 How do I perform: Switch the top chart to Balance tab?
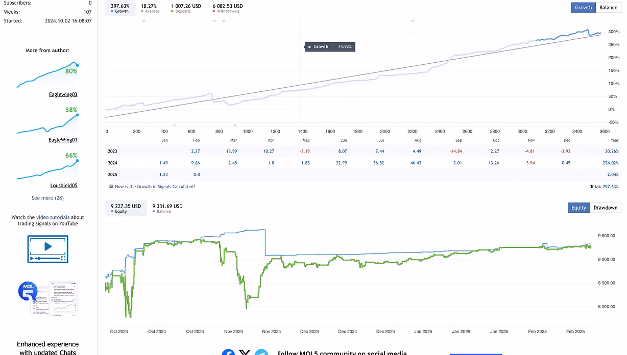(608, 8)
